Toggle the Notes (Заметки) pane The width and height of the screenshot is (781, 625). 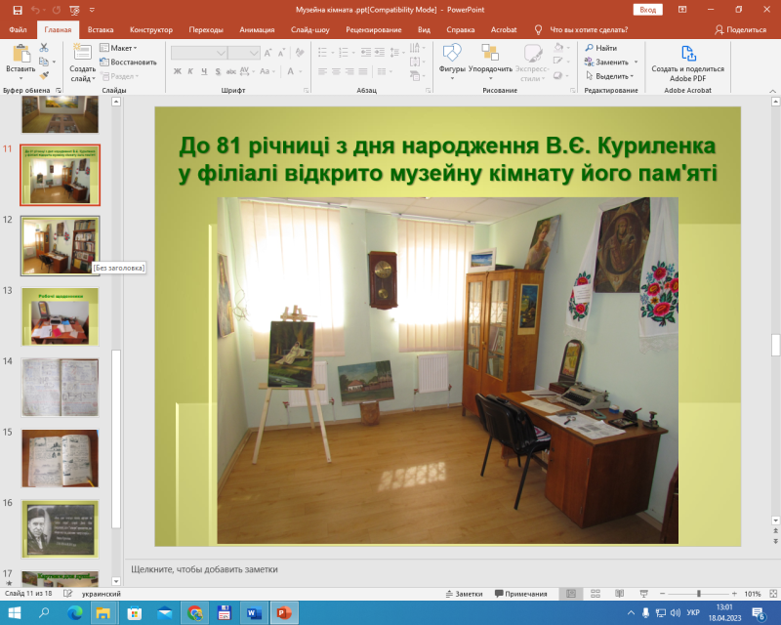(464, 594)
